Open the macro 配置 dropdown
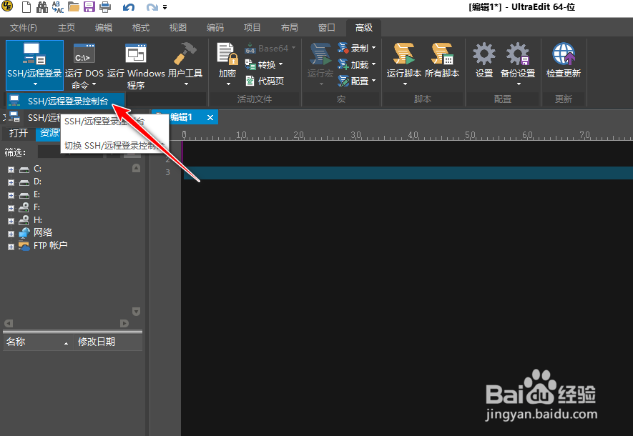The image size is (633, 436). [357, 81]
